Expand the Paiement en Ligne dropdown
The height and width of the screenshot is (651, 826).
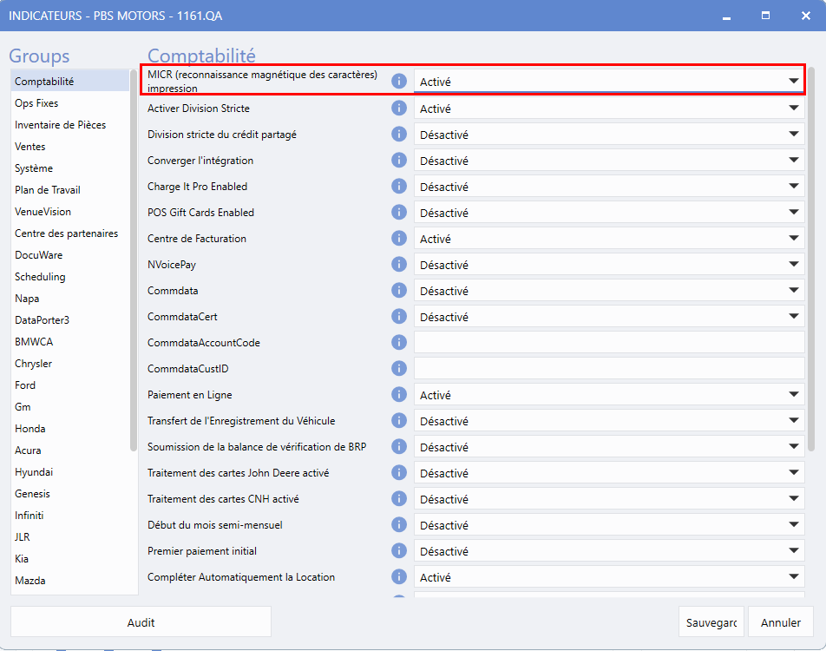[609, 395]
